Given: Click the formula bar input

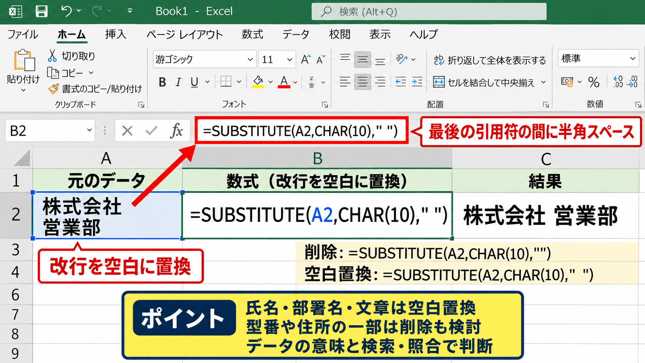Looking at the screenshot, I should 302,131.
